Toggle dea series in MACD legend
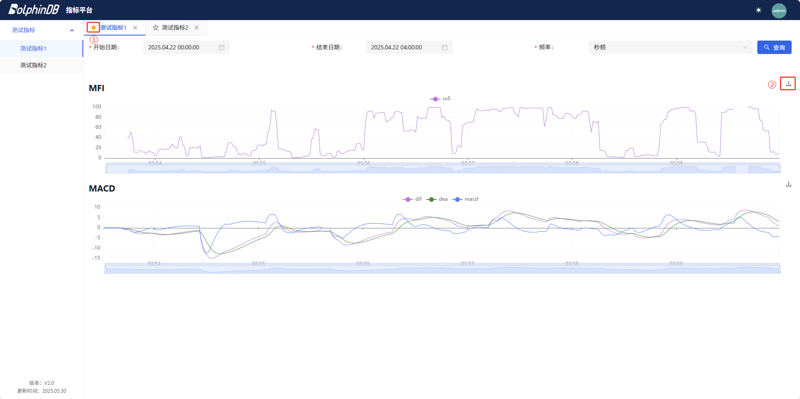Screen dimensions: 800x399 tap(437, 199)
